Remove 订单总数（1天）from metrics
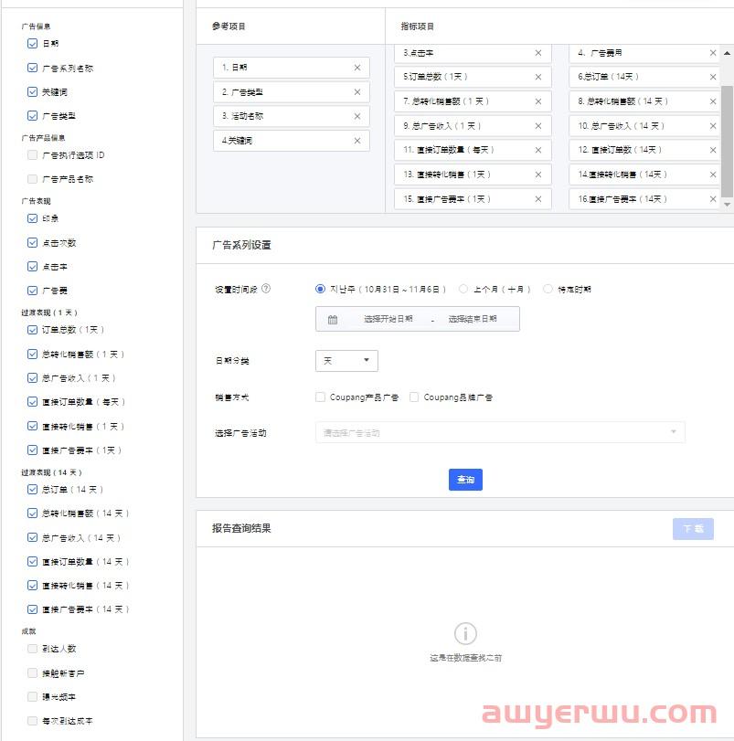734x741 pixels. click(x=538, y=77)
